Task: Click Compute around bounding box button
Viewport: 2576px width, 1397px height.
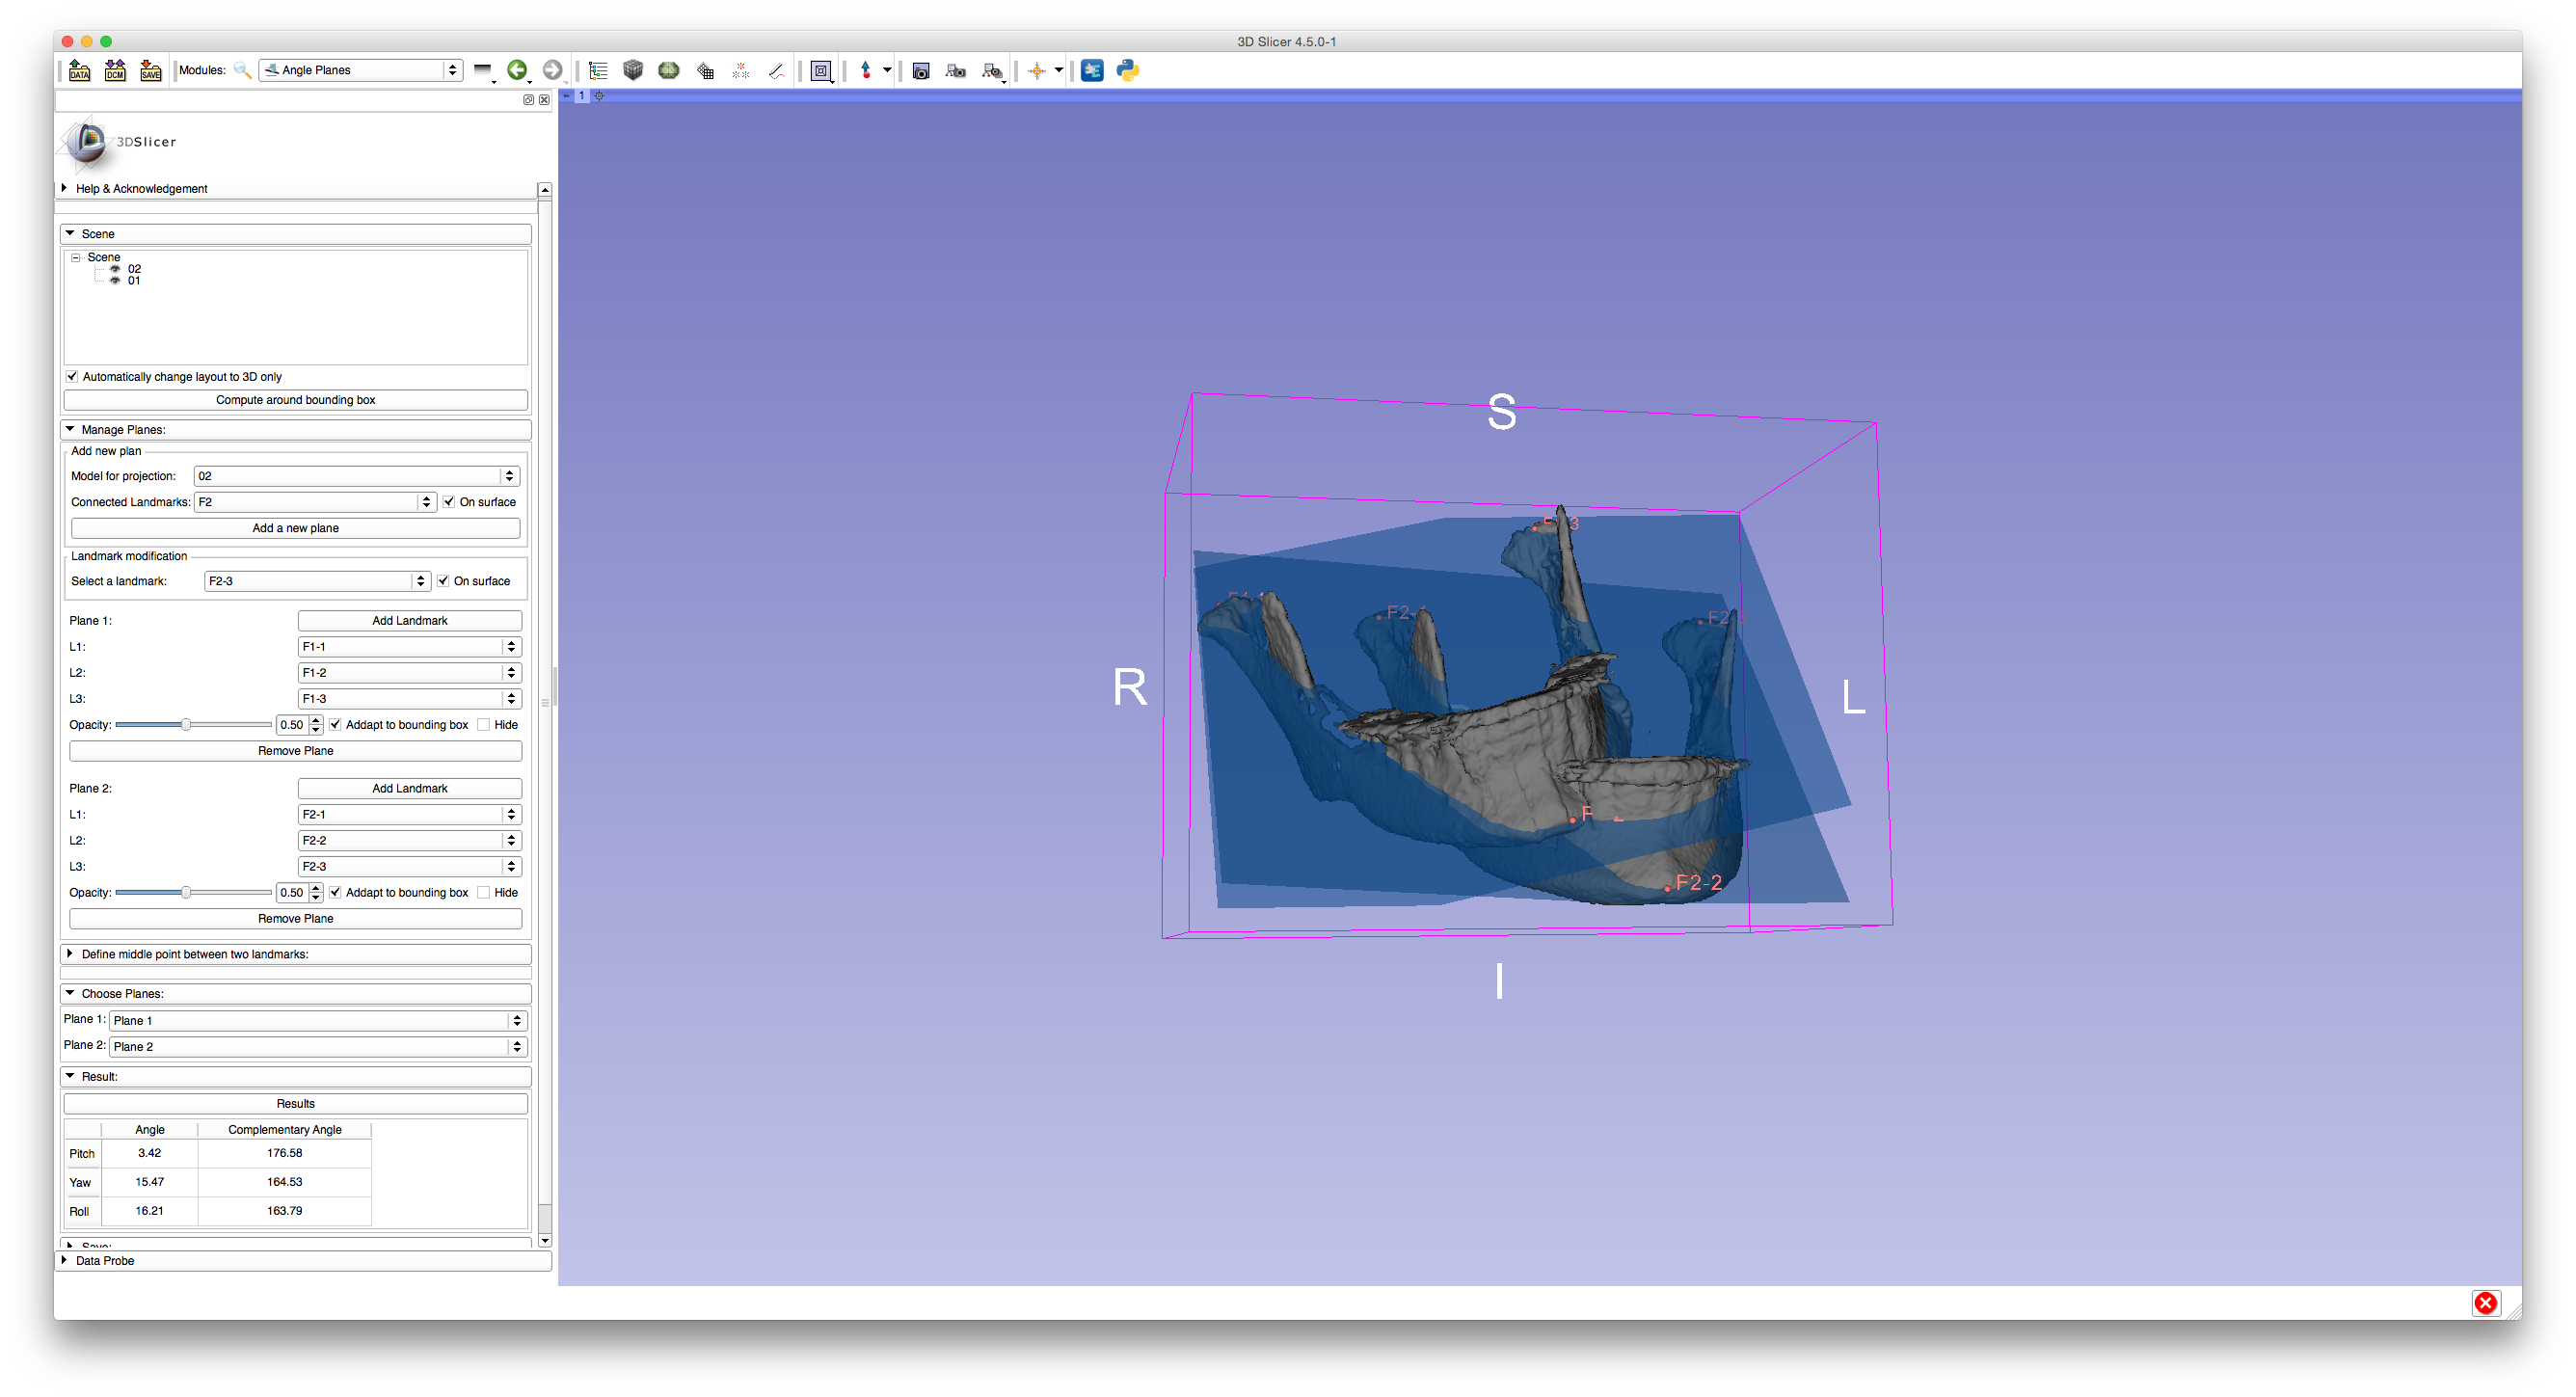Action: (x=295, y=400)
